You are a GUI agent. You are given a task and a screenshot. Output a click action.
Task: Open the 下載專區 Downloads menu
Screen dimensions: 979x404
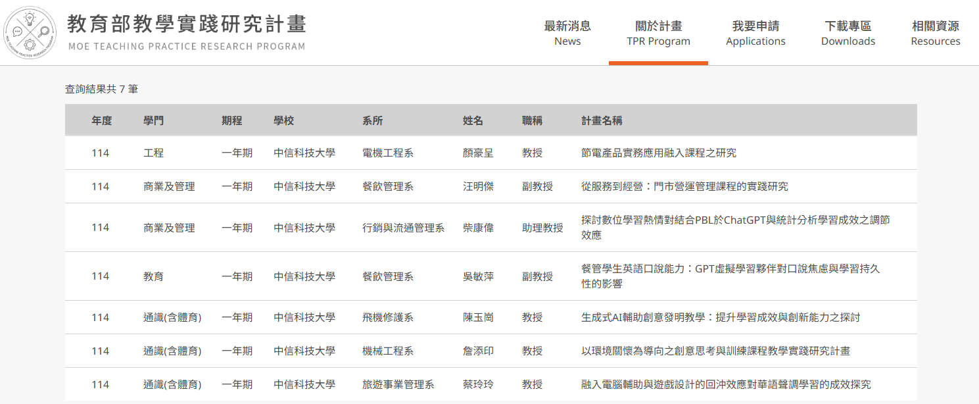(x=848, y=33)
